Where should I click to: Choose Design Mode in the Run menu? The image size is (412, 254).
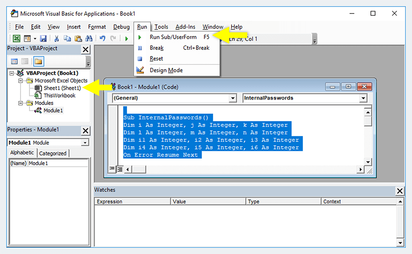[x=177, y=70]
